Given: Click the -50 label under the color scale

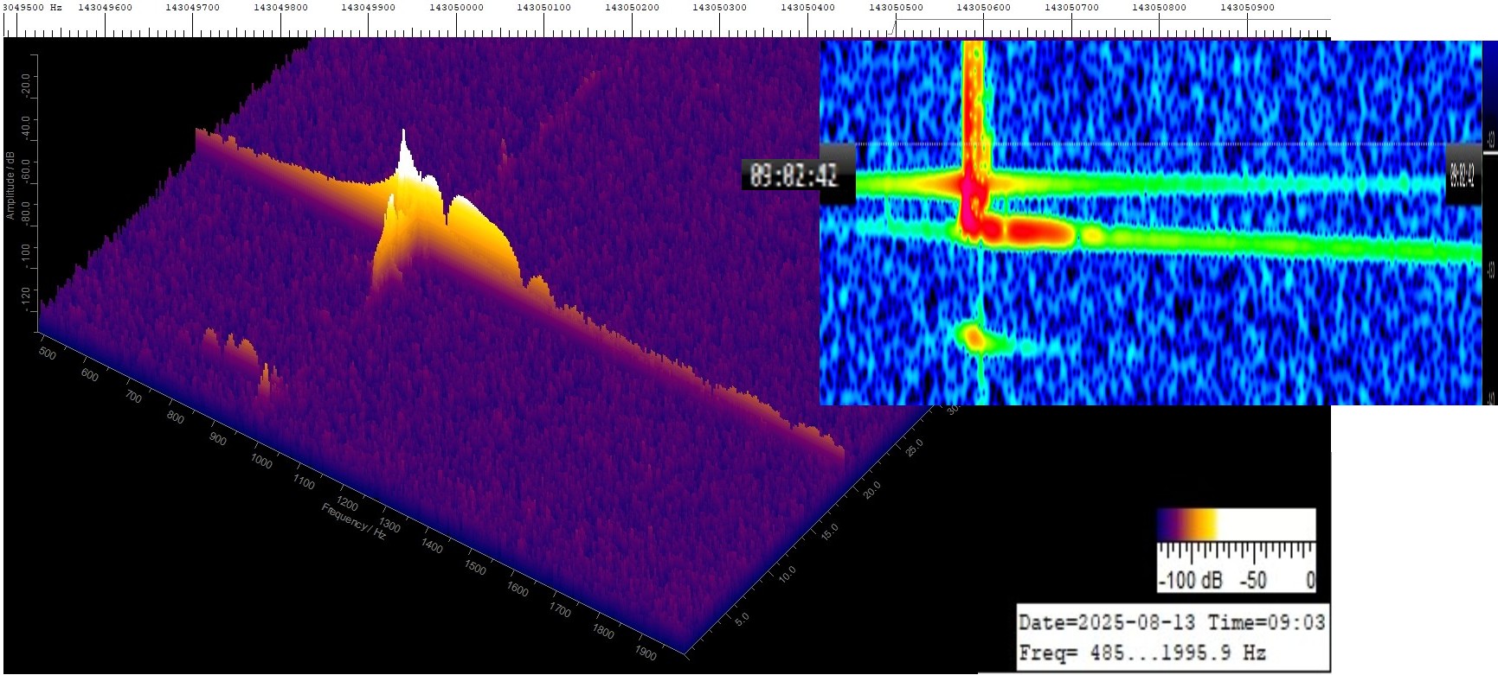Looking at the screenshot, I should click(1253, 580).
